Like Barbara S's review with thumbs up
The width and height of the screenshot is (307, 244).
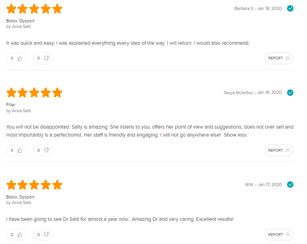(x=17, y=58)
